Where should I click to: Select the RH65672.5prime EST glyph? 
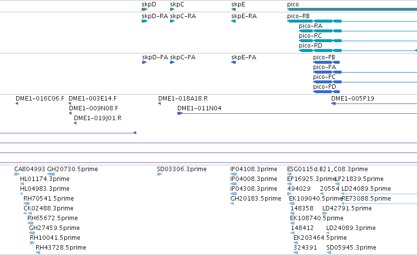30,223
